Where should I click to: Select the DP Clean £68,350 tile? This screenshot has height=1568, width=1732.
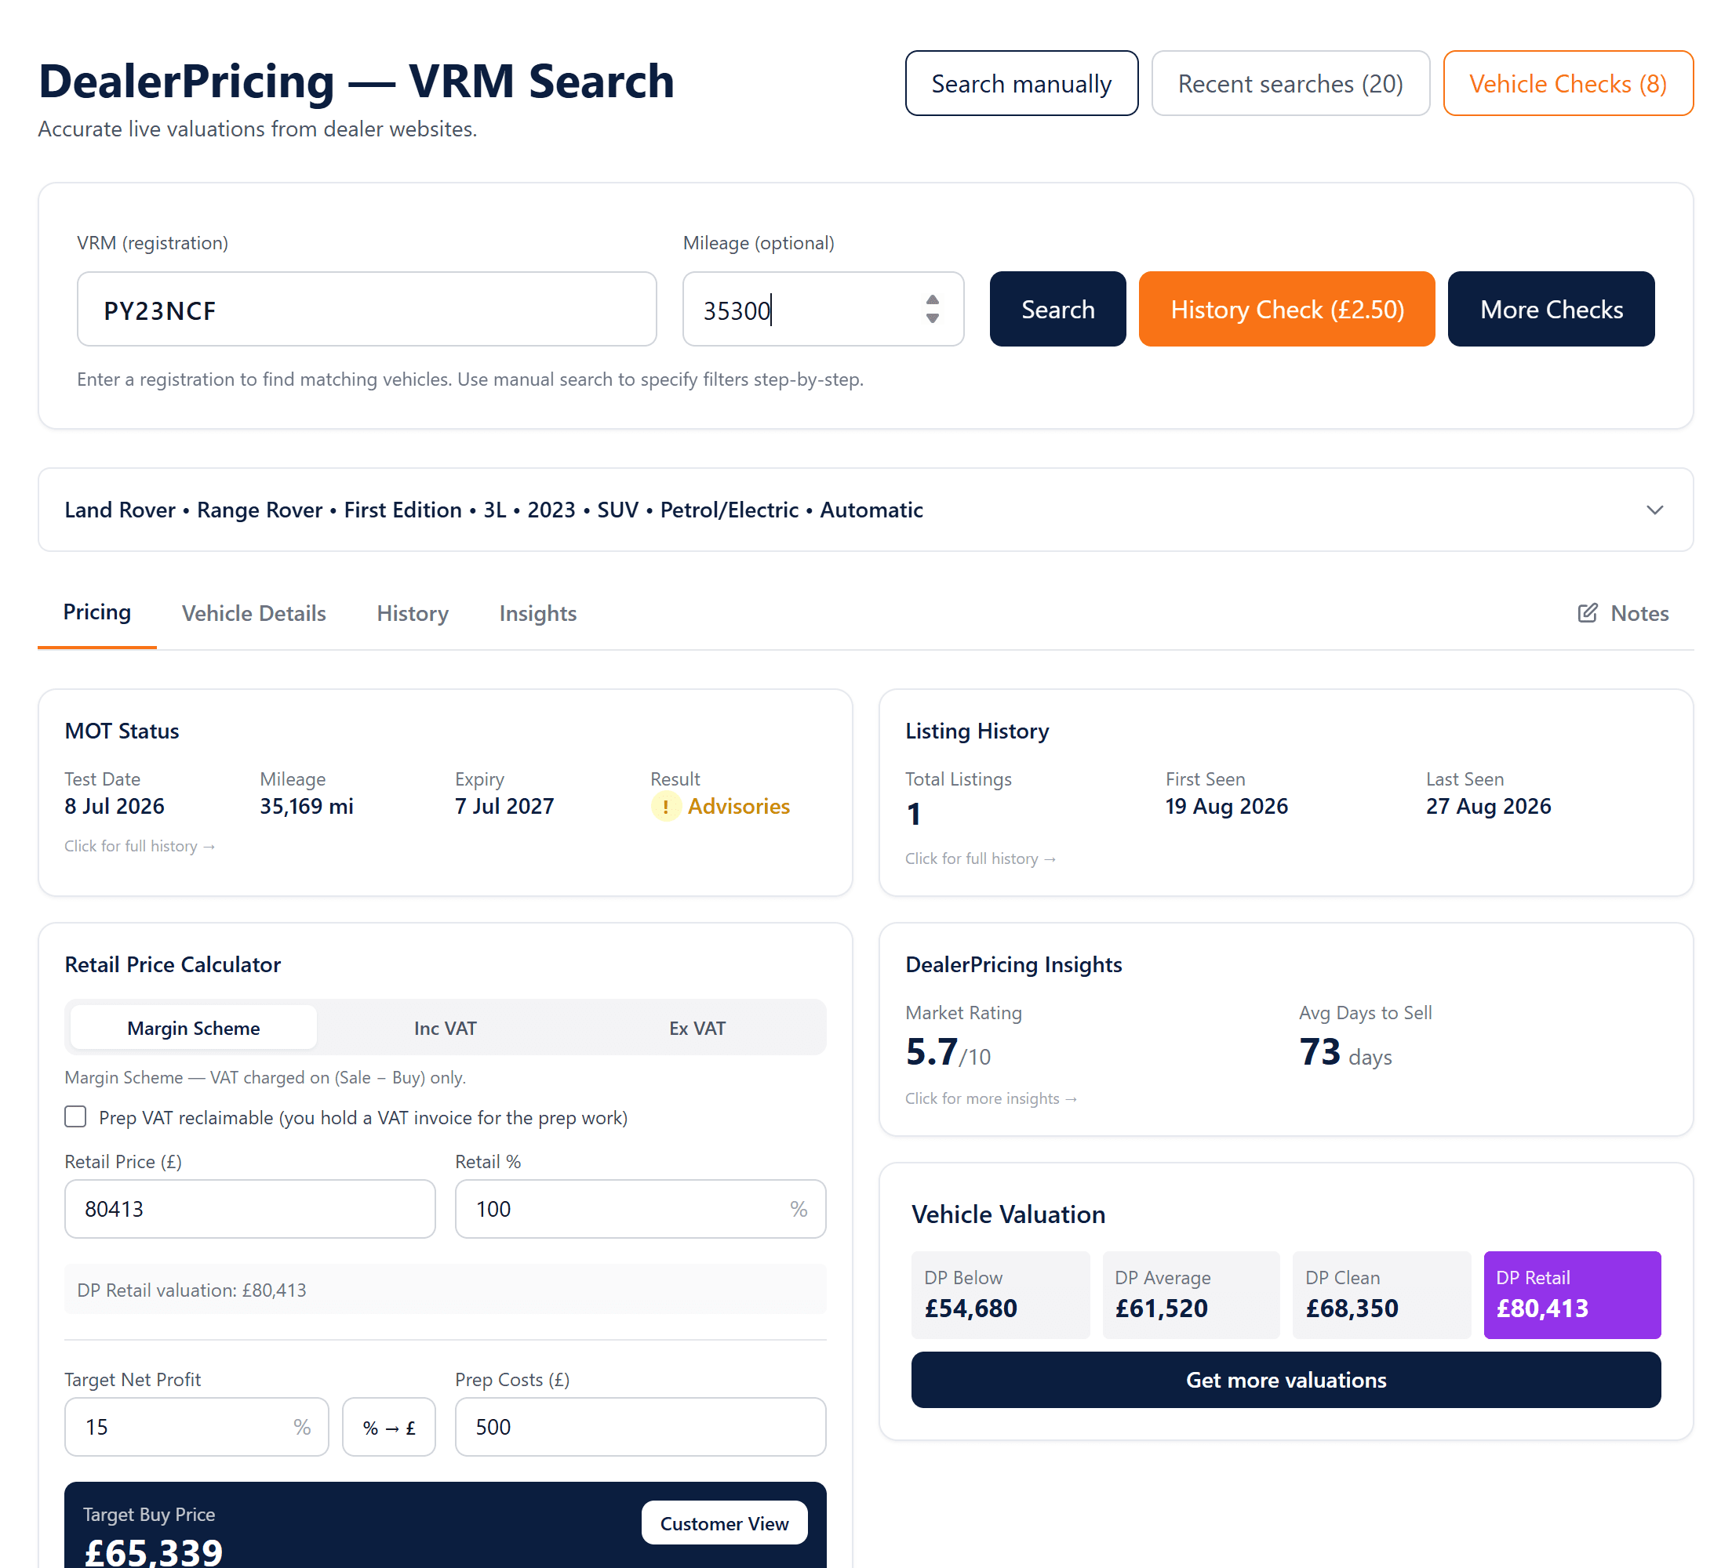coord(1381,1295)
